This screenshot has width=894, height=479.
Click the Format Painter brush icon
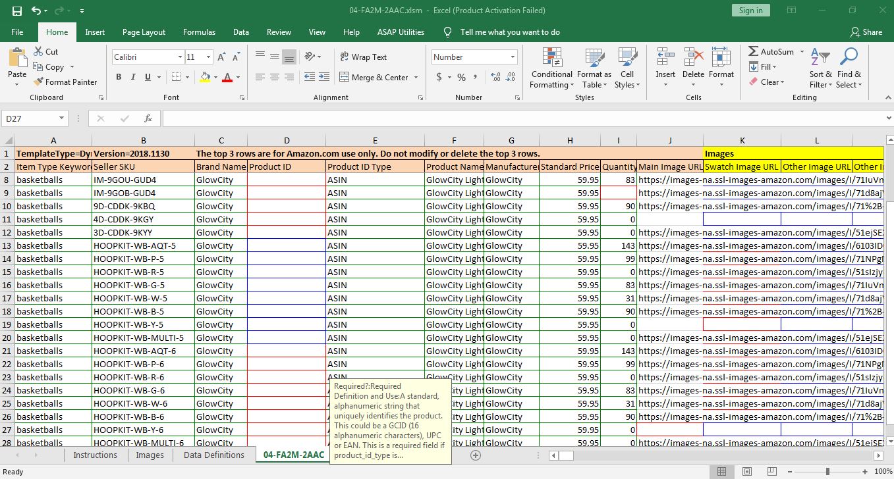pyautogui.click(x=38, y=82)
